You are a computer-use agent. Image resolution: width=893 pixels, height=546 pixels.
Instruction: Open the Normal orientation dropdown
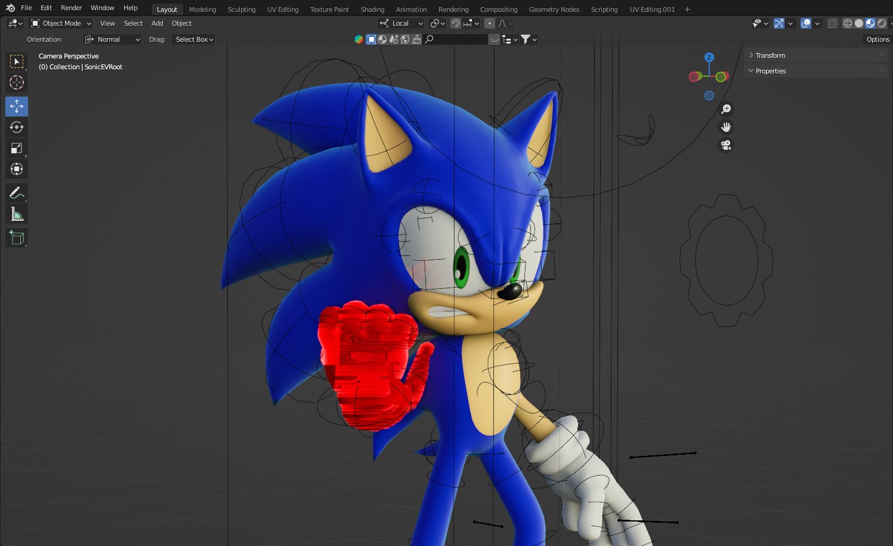[x=113, y=39]
